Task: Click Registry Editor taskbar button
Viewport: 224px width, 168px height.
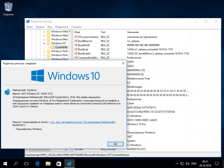Action: (x=69, y=164)
